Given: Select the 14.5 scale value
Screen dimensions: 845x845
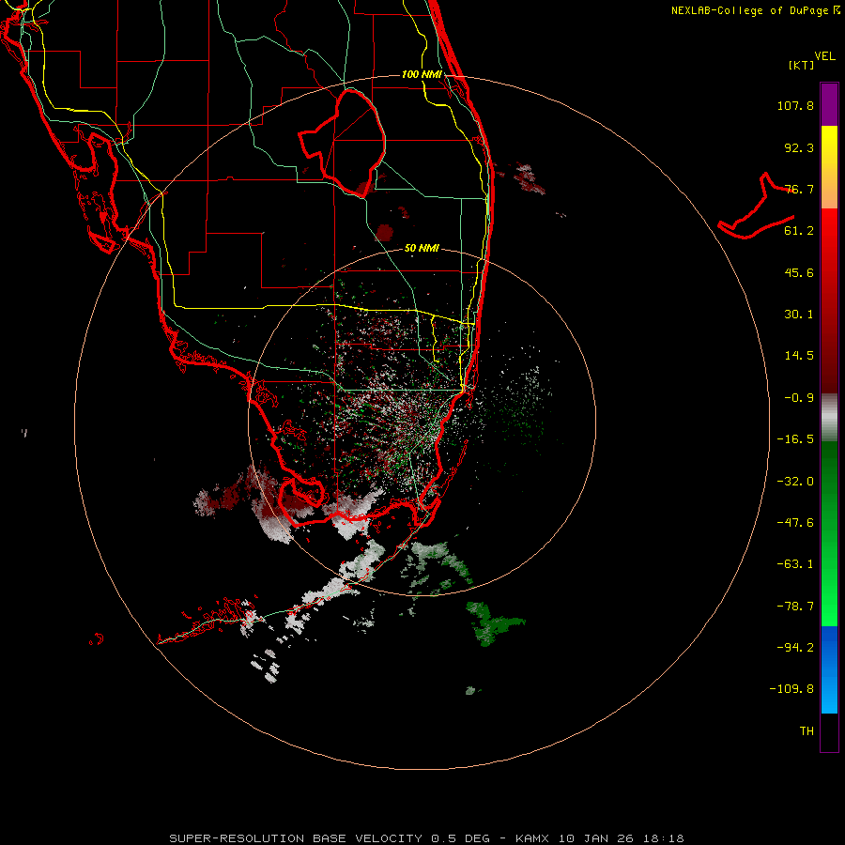Looking at the screenshot, I should (799, 356).
